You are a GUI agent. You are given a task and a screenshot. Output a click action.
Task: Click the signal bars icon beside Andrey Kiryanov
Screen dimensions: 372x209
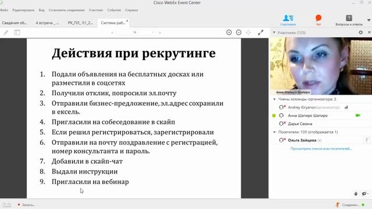(346, 107)
